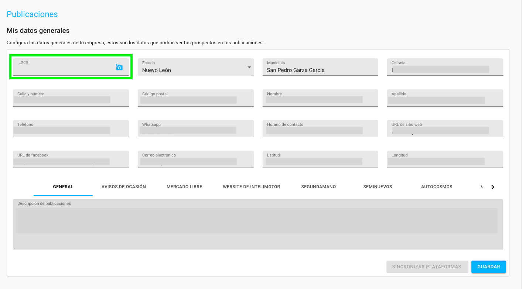Viewport: 522px width, 289px height.
Task: Click the camera icon to upload logo
Action: 119,67
